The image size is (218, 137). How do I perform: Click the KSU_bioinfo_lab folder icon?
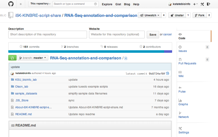pyautogui.click(x=12, y=80)
